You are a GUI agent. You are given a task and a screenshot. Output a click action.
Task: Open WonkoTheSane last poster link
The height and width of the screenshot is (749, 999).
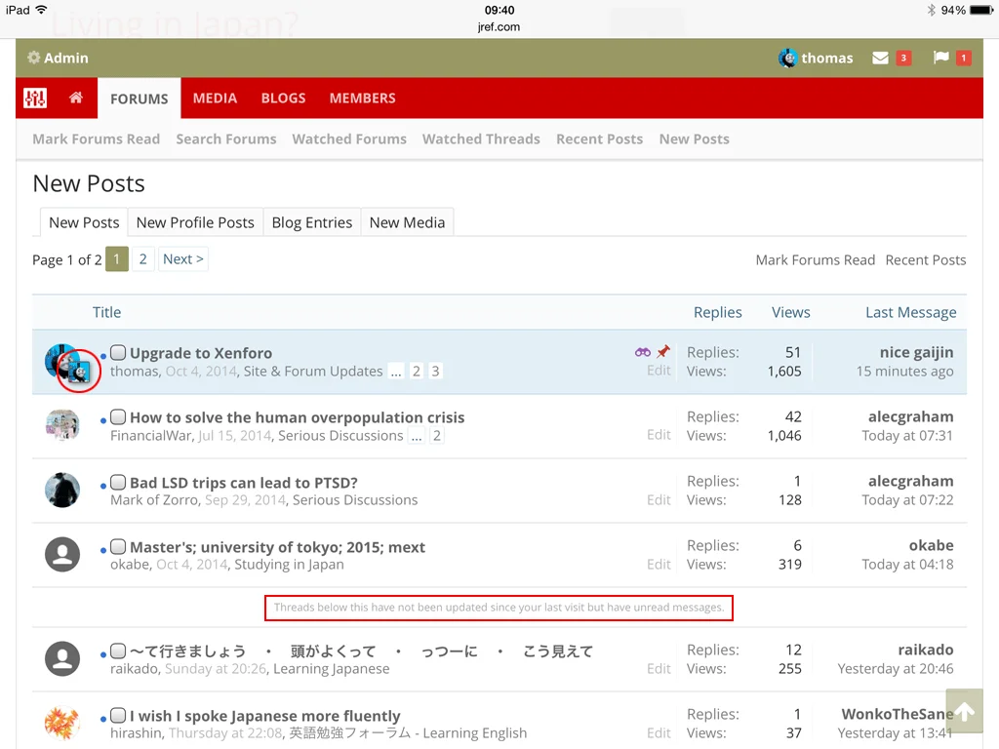898,714
